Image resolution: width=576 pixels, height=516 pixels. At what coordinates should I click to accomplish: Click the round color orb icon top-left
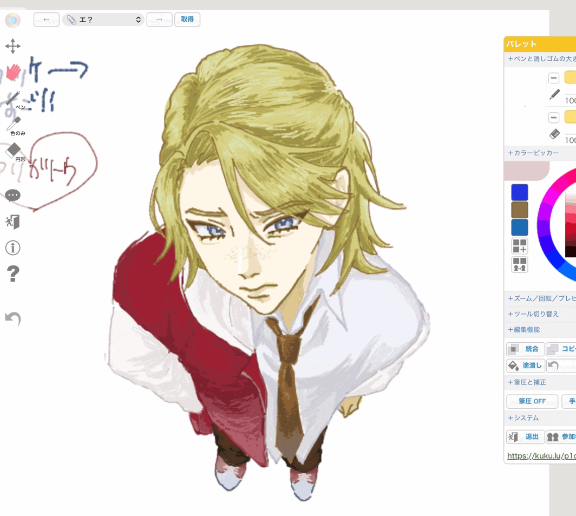pyautogui.click(x=13, y=20)
